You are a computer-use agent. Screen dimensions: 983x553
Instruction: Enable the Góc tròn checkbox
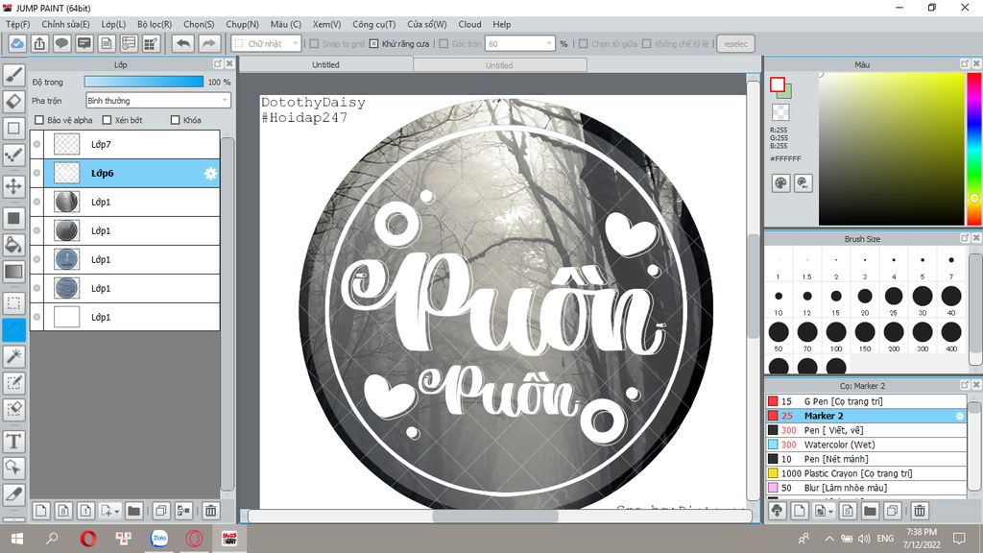tap(444, 44)
